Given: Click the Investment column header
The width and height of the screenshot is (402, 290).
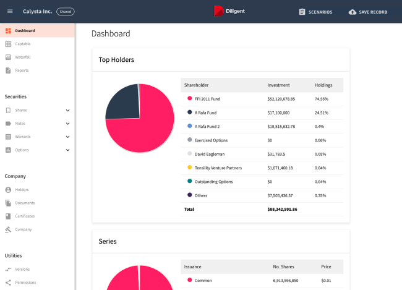Looking at the screenshot, I should (278, 85).
